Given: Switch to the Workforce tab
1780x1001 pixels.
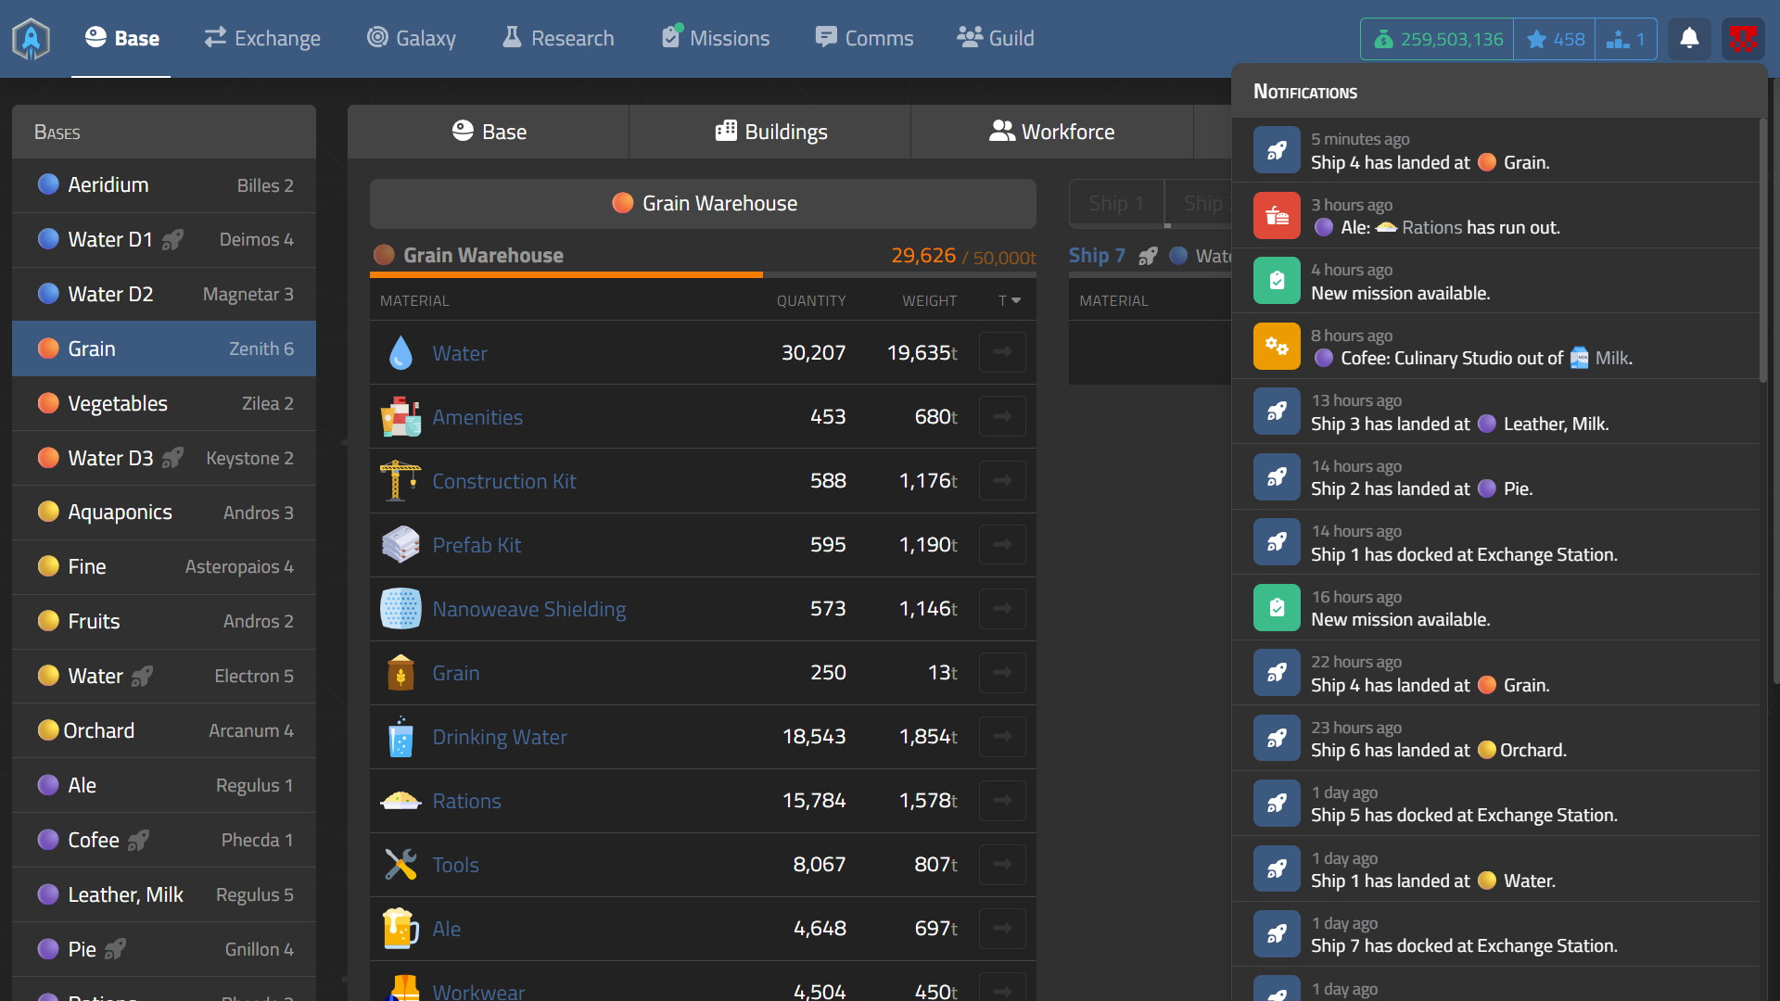Looking at the screenshot, I should pyautogui.click(x=1051, y=132).
